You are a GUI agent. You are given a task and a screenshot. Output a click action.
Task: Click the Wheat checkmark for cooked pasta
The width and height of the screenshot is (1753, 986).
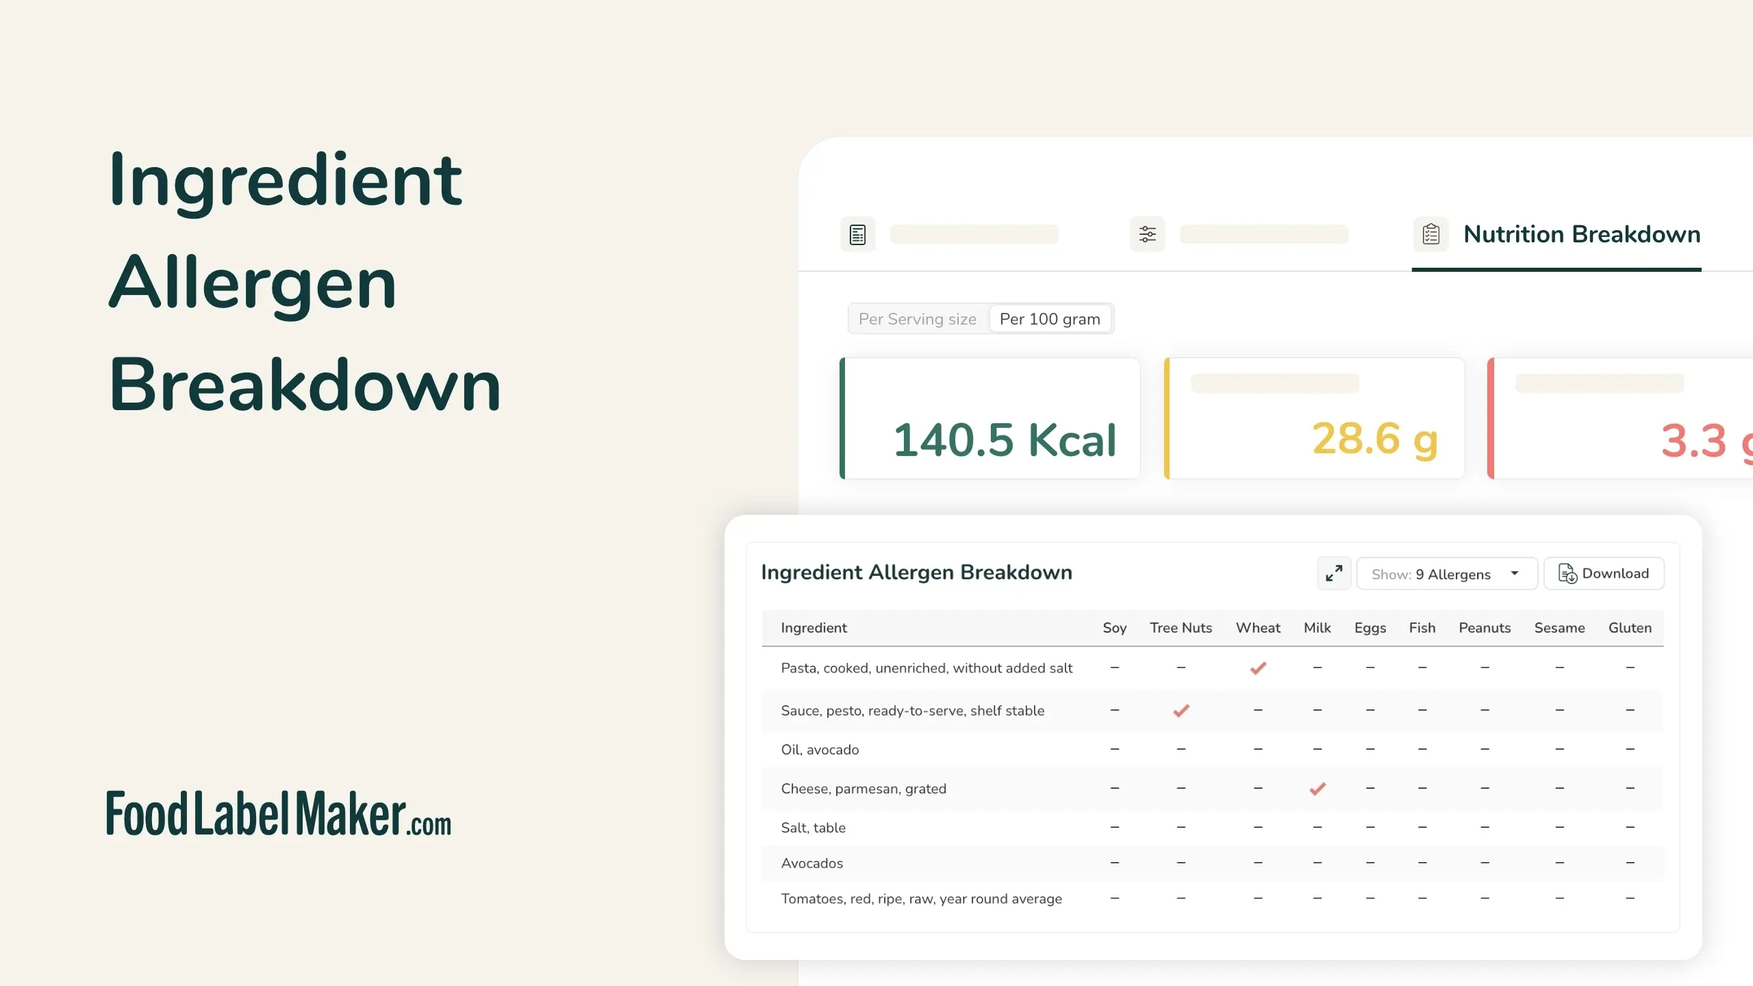[x=1258, y=669]
